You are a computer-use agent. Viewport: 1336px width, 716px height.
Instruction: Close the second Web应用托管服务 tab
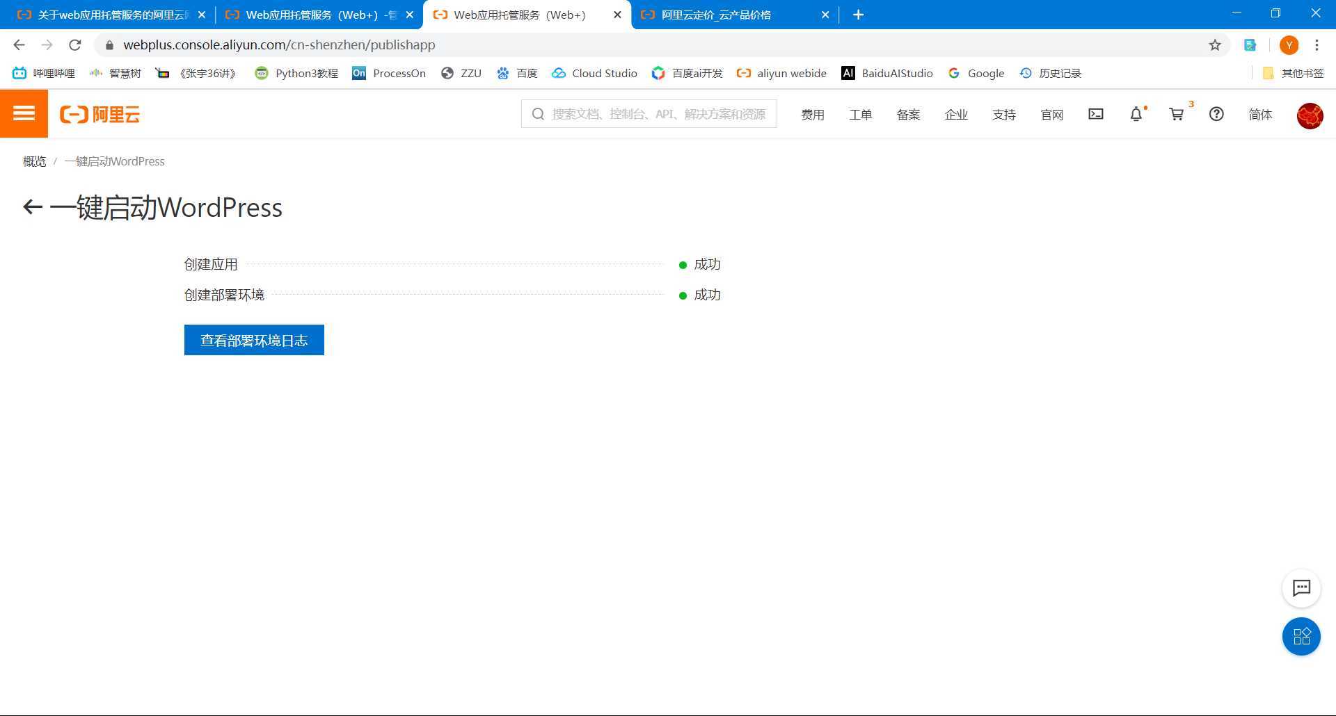pos(410,15)
